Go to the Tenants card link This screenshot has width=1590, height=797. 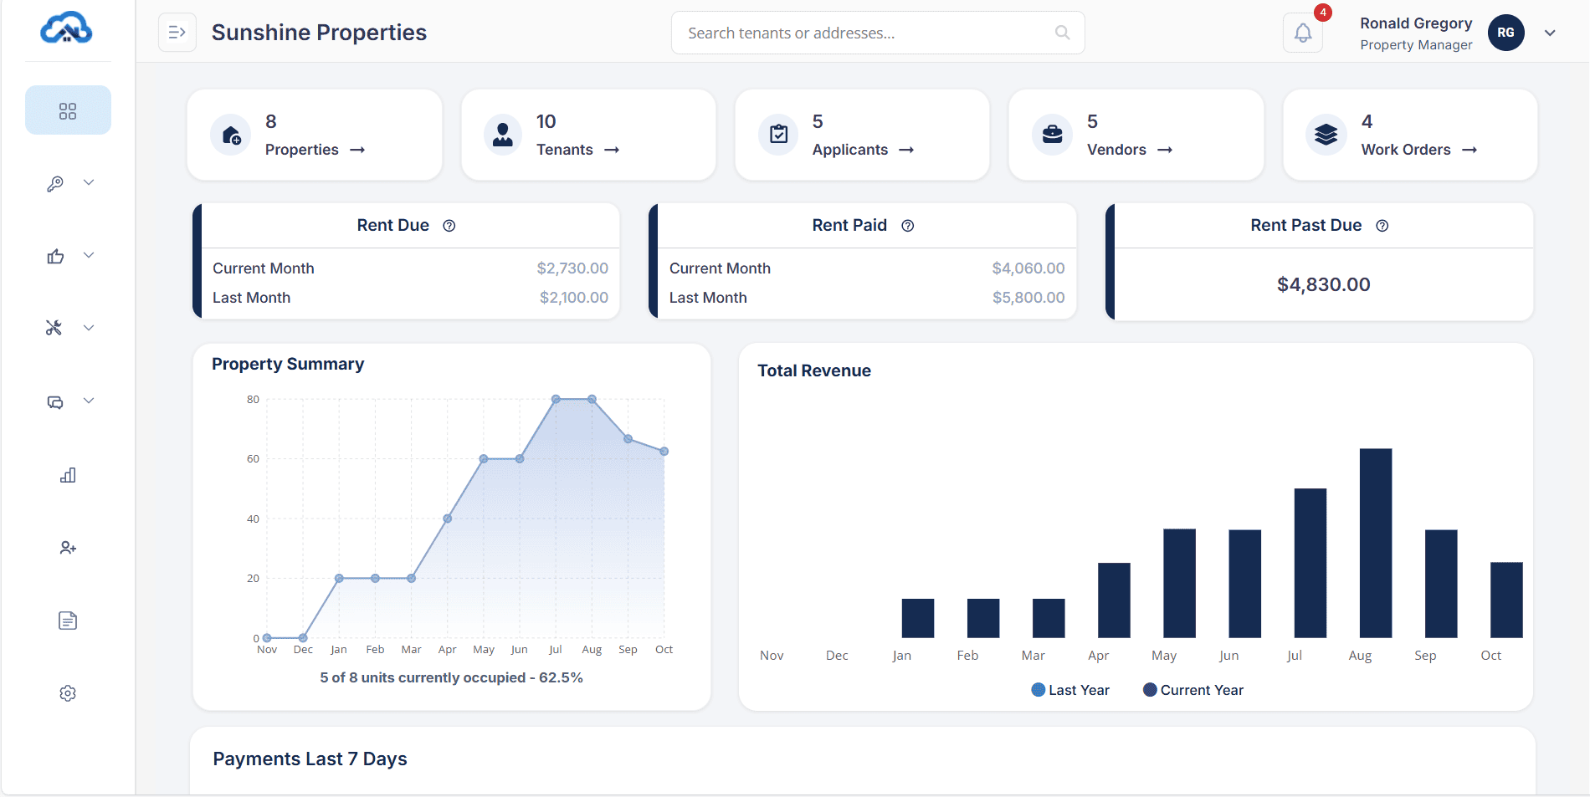pos(577,150)
